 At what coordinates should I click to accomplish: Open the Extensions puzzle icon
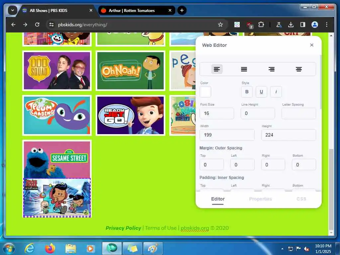click(261, 25)
